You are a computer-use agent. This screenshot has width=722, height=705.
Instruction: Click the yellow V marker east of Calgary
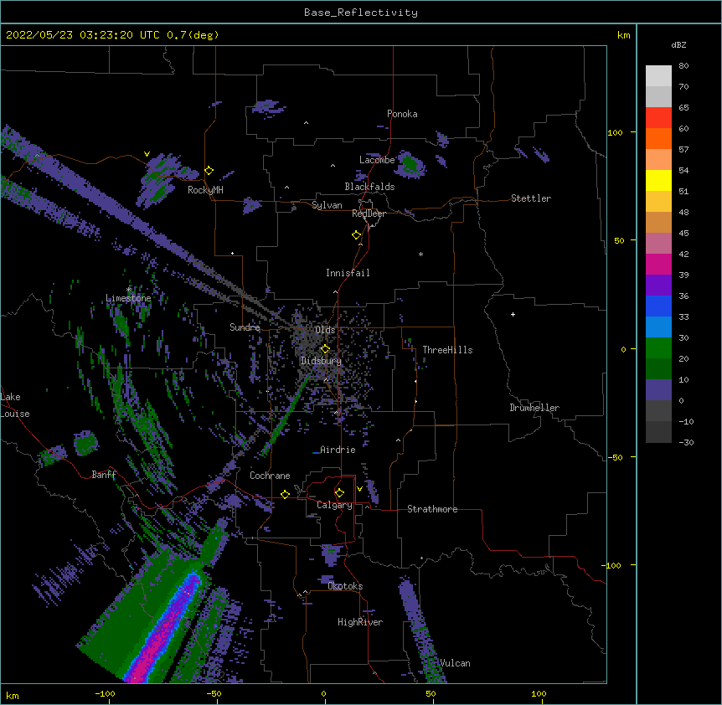coord(359,489)
